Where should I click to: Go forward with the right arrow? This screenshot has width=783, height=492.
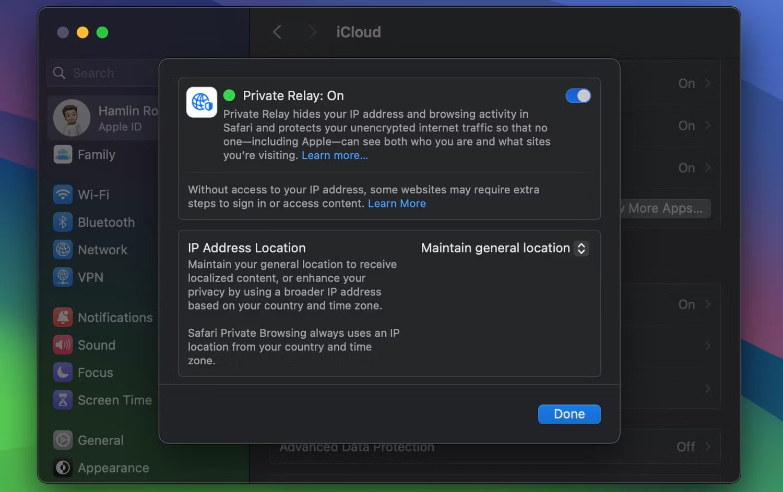(312, 32)
